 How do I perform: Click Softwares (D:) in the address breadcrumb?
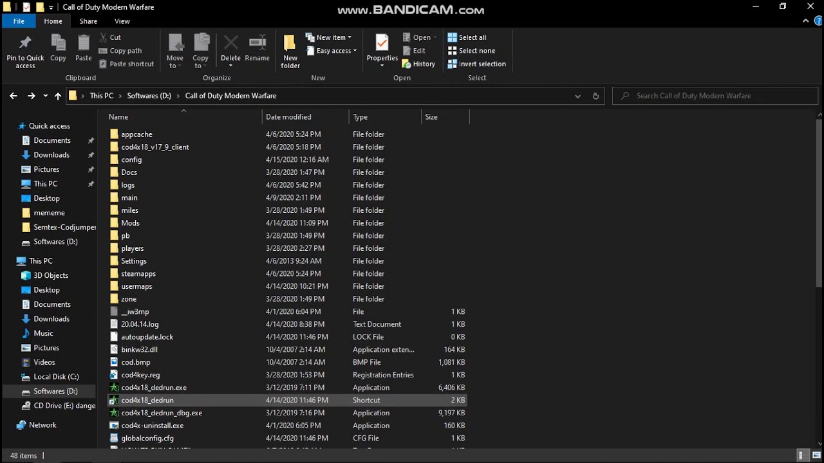click(x=149, y=96)
